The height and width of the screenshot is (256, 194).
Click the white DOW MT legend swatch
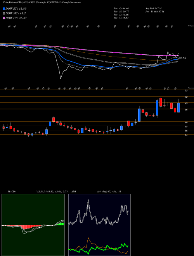[4, 14]
